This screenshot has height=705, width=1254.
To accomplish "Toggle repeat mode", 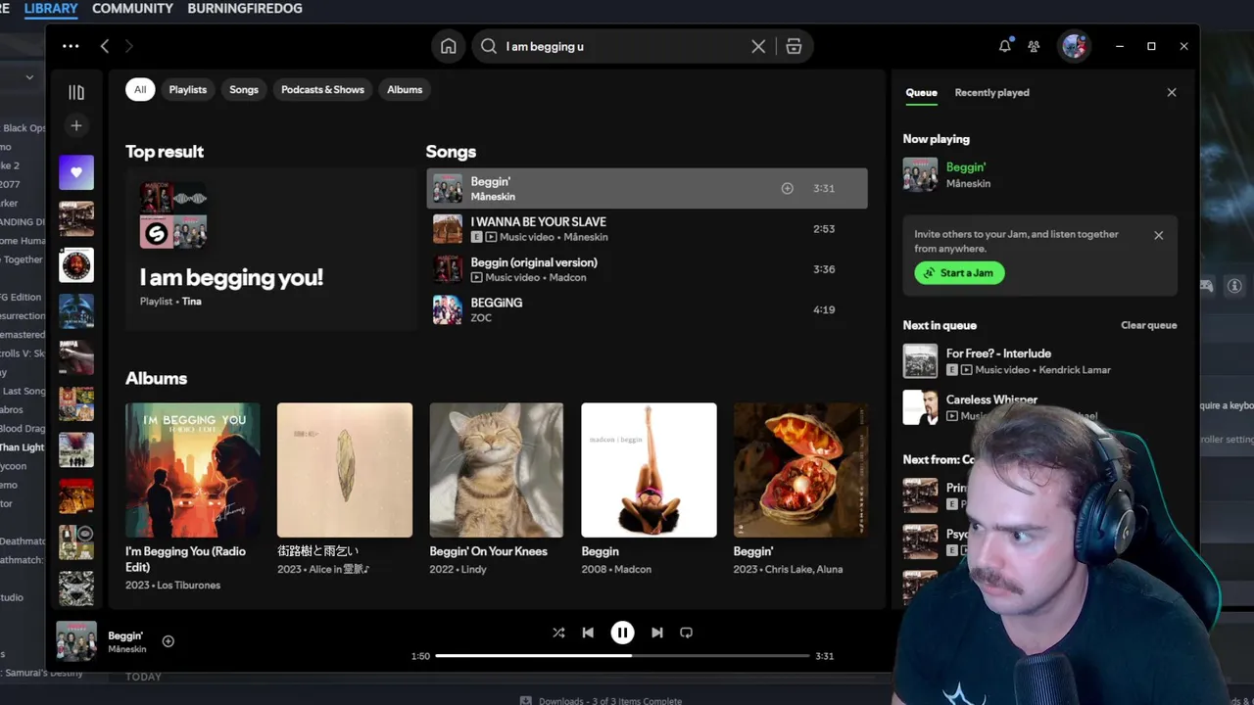I will (x=687, y=633).
